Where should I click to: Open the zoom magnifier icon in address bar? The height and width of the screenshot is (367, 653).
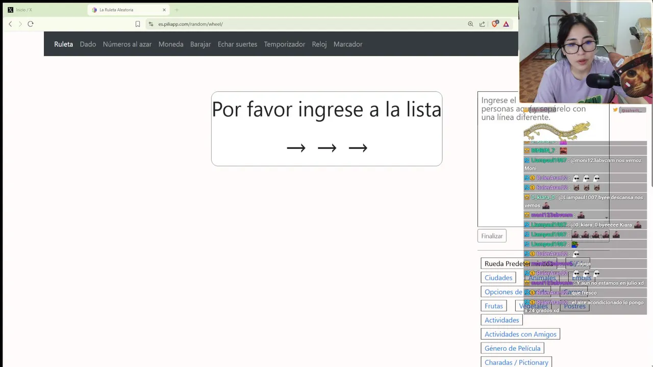470,24
